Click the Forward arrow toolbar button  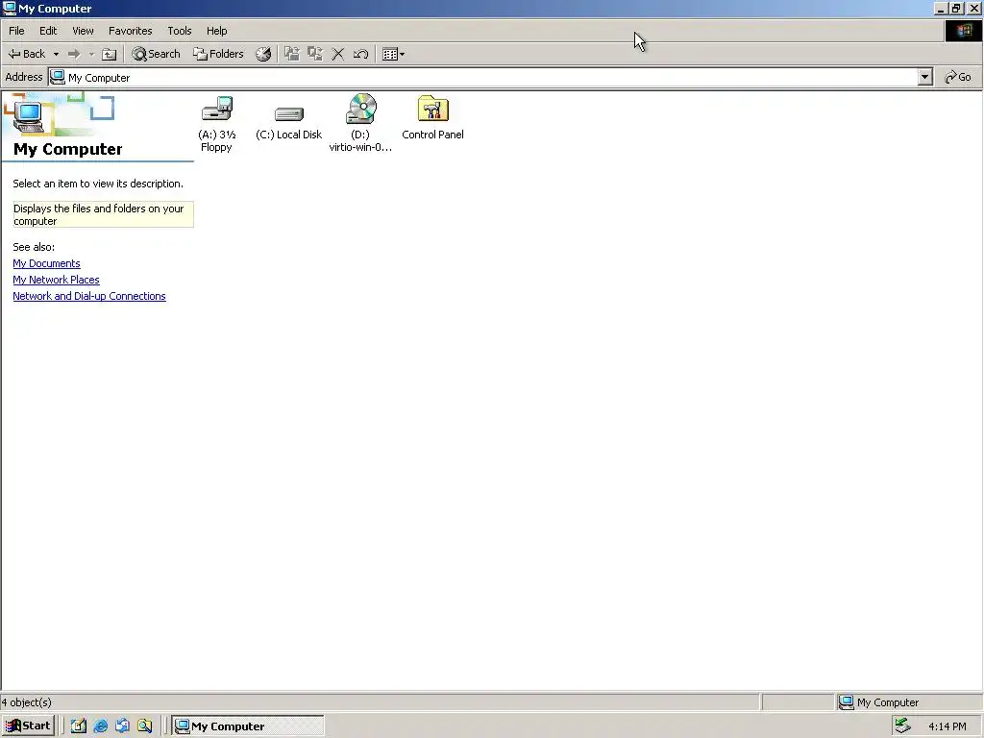(74, 54)
